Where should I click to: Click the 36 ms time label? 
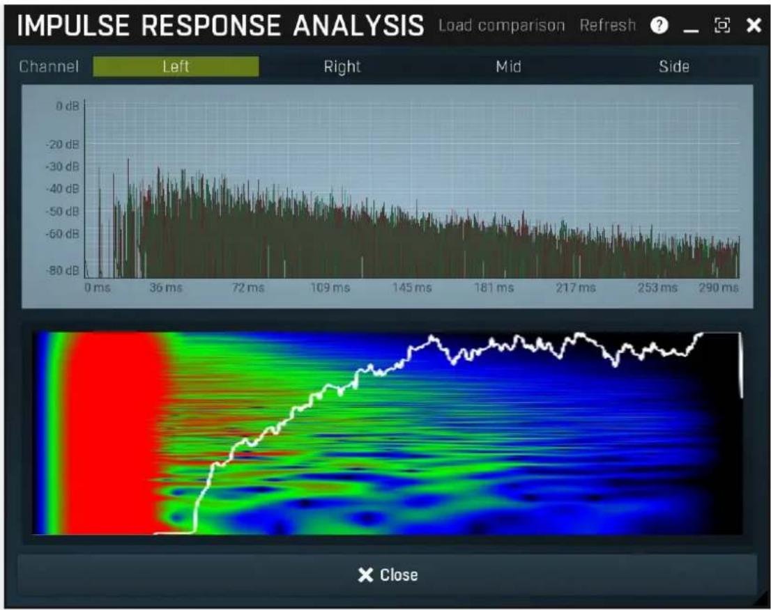click(x=166, y=288)
